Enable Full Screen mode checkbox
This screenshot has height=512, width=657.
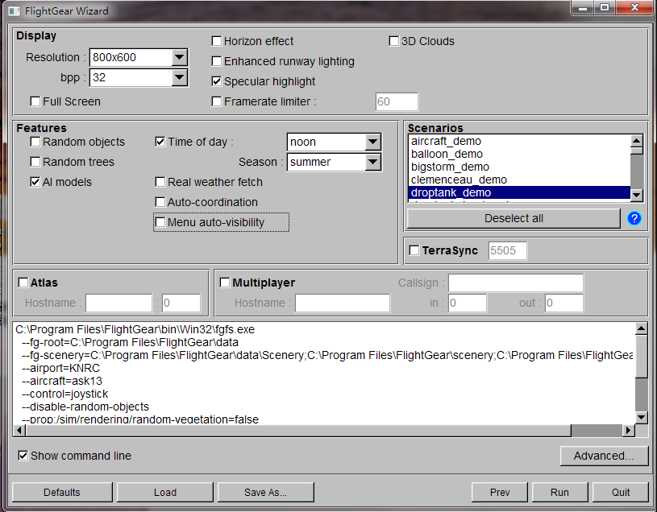tap(35, 101)
